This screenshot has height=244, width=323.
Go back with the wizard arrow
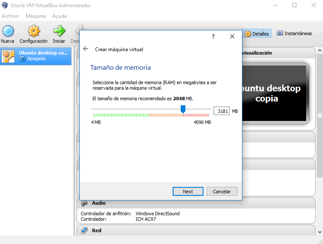point(86,49)
